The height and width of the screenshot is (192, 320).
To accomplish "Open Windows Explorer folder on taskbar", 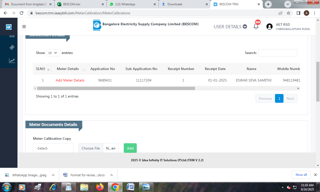I will point(84,187).
